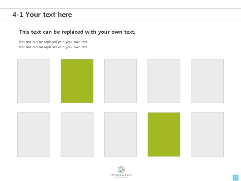Screen dimensions: 241x181
Task: Click the first gray placeholder in bottom row
Action: click(34, 135)
